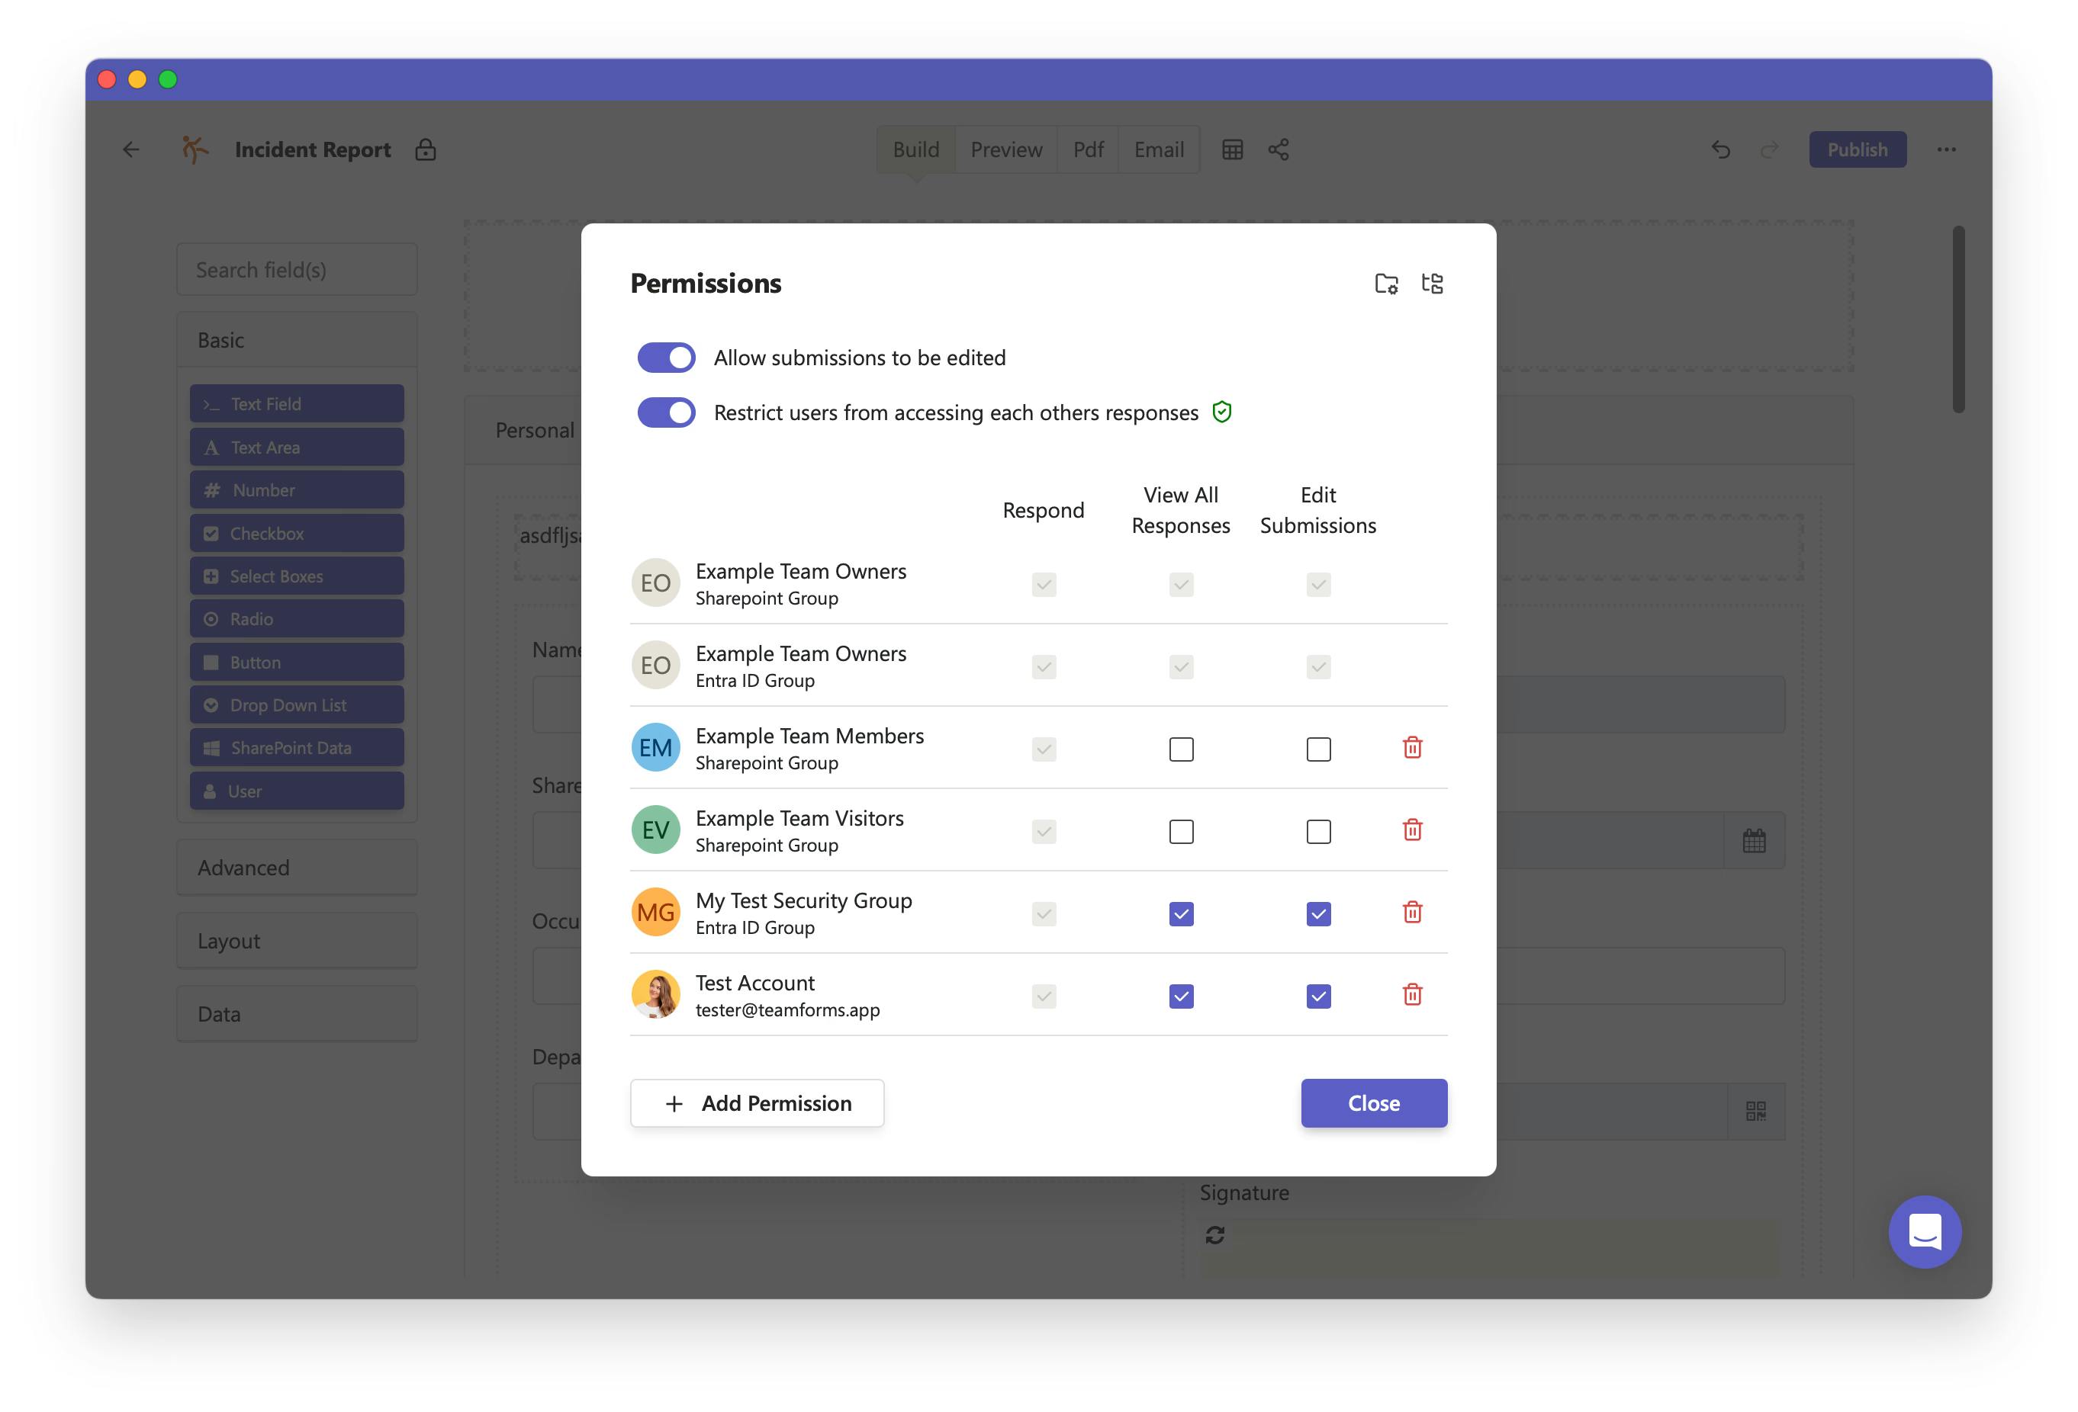Image resolution: width=2078 pixels, height=1412 pixels.
Task: Remove Test Account permission trash icon
Action: pos(1412,993)
